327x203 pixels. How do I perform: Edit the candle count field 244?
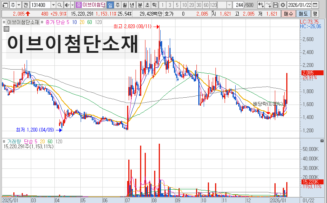[x=238, y=5]
